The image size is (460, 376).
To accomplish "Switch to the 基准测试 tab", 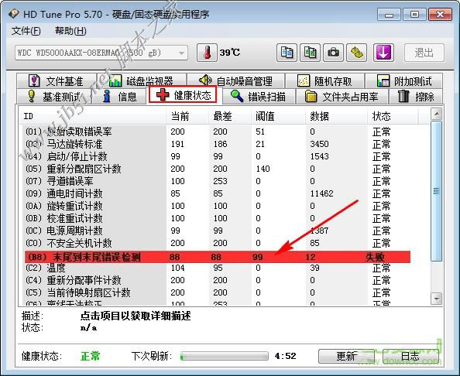I will pos(54,96).
